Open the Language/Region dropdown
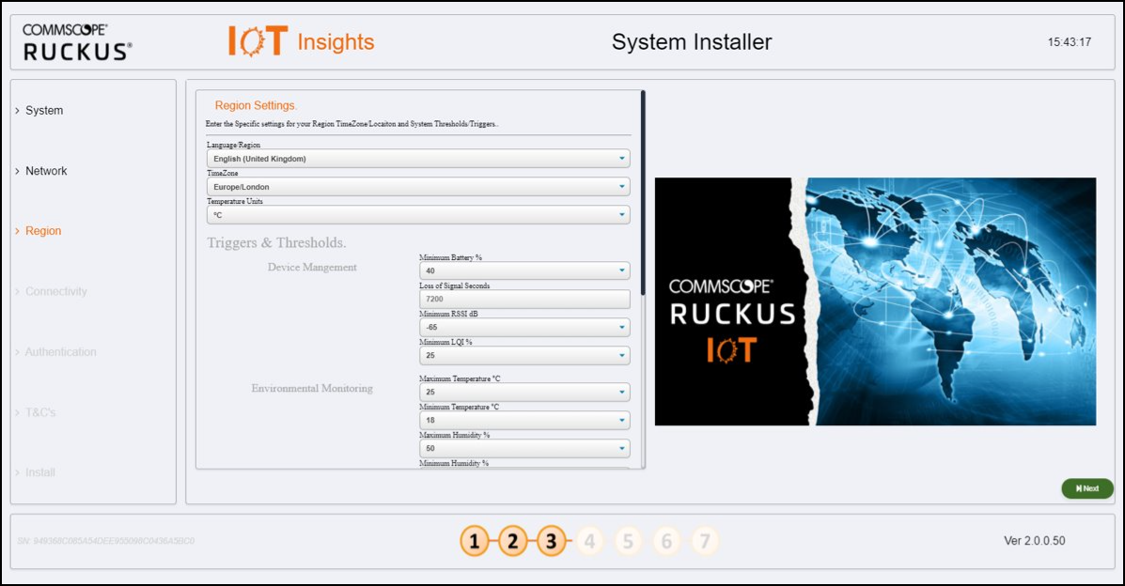This screenshot has height=586, width=1125. (418, 159)
